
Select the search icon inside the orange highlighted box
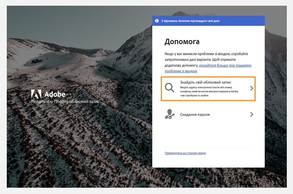click(169, 88)
